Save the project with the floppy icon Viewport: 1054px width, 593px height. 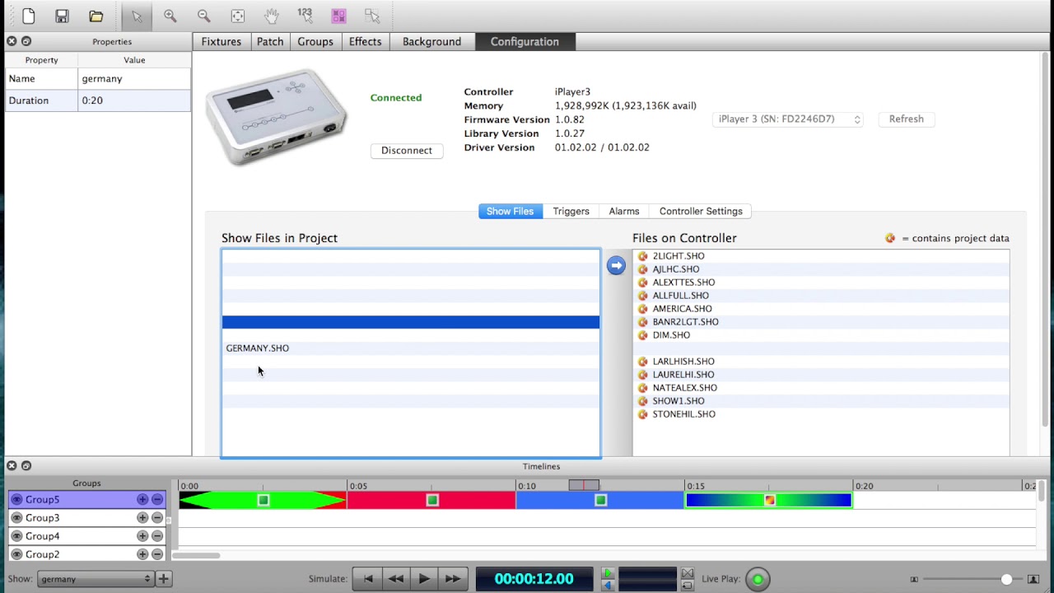[62, 16]
